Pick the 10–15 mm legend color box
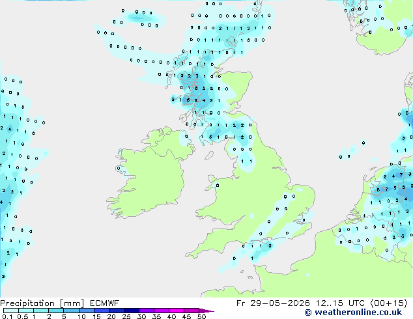The width and height of the screenshot is (413, 319). [x=86, y=311]
